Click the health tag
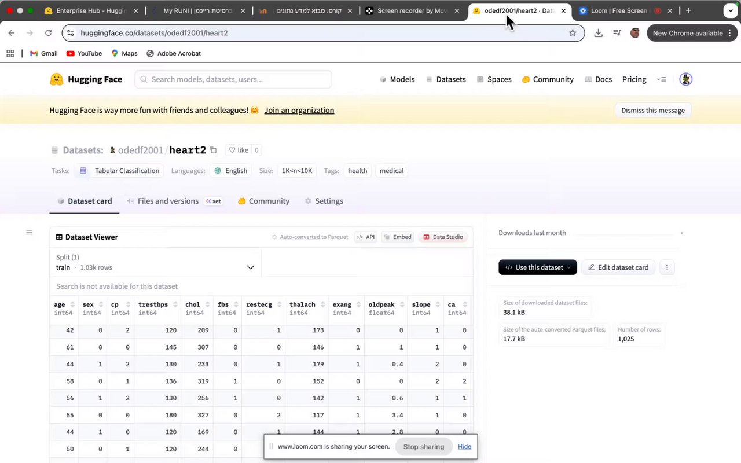This screenshot has height=463, width=741. pos(358,171)
